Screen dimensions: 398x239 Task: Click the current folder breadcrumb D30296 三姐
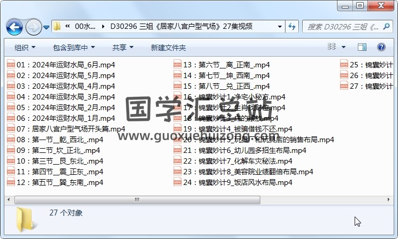[181, 26]
